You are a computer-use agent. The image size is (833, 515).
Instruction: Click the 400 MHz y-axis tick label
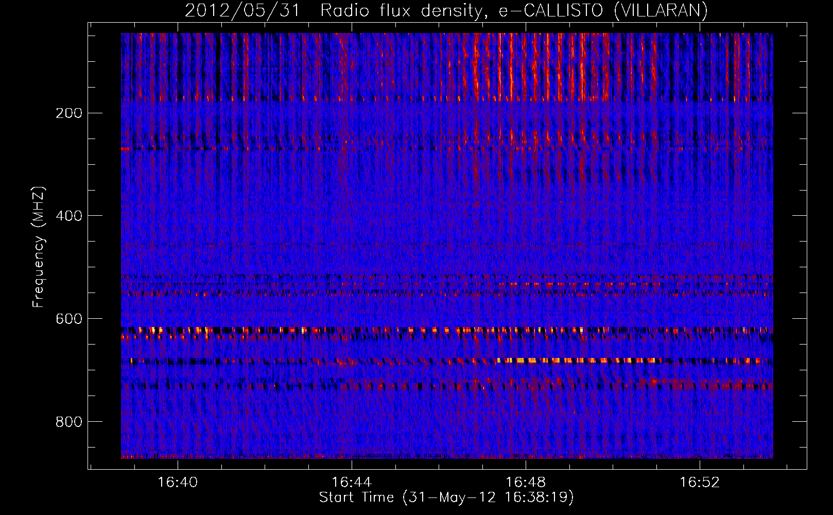[x=69, y=216]
